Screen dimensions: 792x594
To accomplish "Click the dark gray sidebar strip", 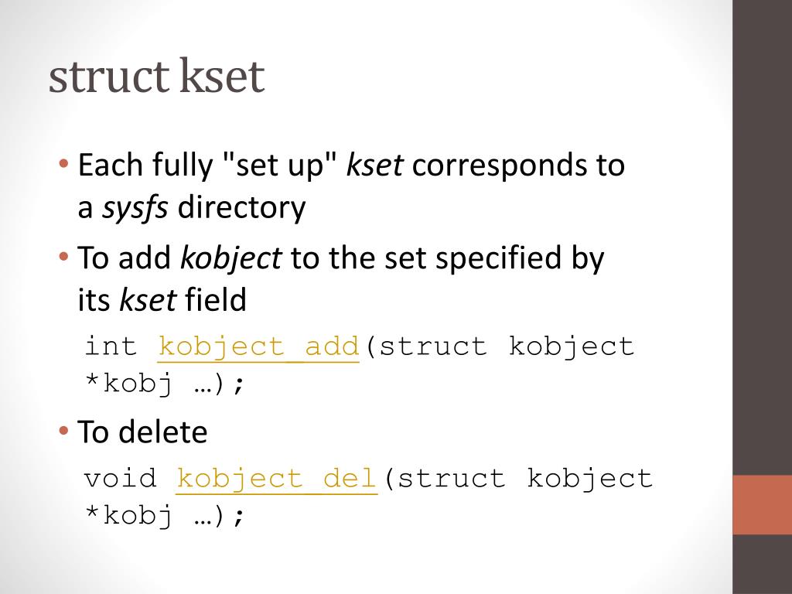I will click(x=762, y=237).
